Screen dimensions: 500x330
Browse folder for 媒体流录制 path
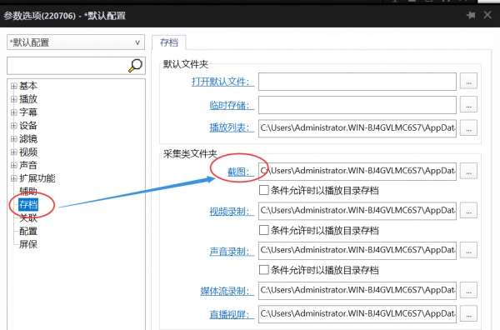click(x=468, y=291)
